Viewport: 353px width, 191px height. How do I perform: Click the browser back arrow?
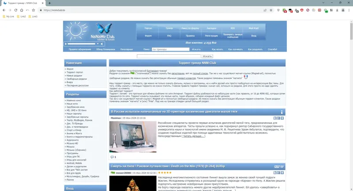(x=4, y=10)
